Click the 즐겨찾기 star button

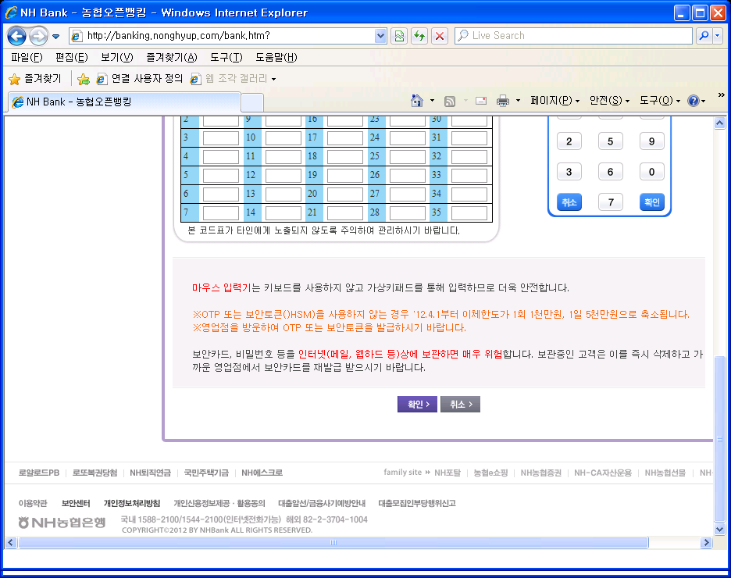pos(35,79)
